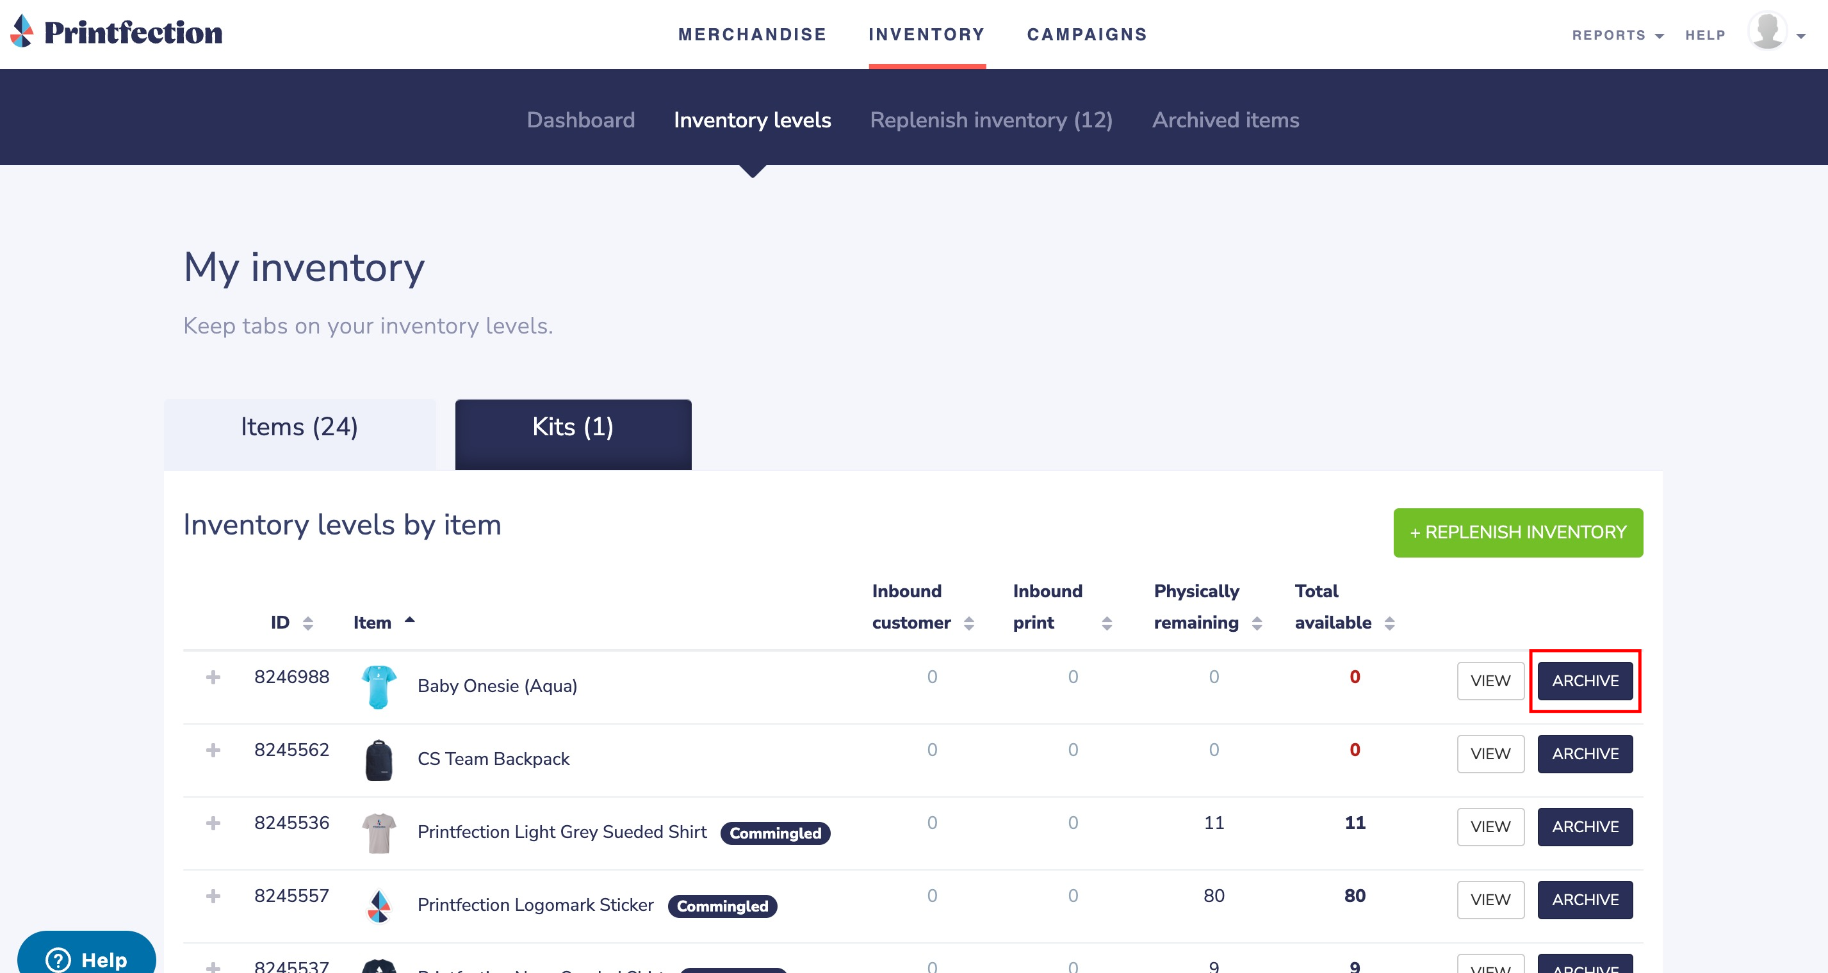
Task: Expand the Light Grey Sueded Shirt row
Action: coord(213,823)
